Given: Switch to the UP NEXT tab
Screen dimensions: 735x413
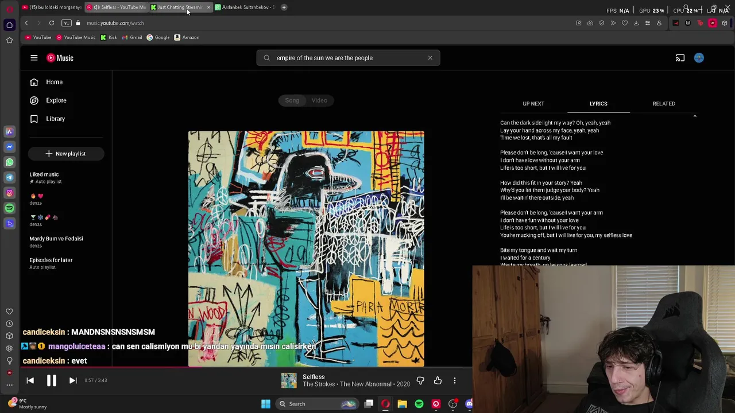Looking at the screenshot, I should tap(533, 104).
